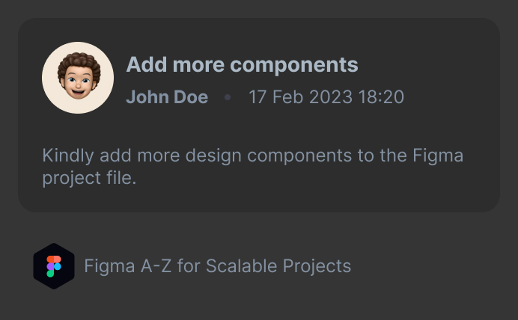Click "Doe" in the author name
Image resolution: width=518 pixels, height=320 pixels.
(192, 97)
